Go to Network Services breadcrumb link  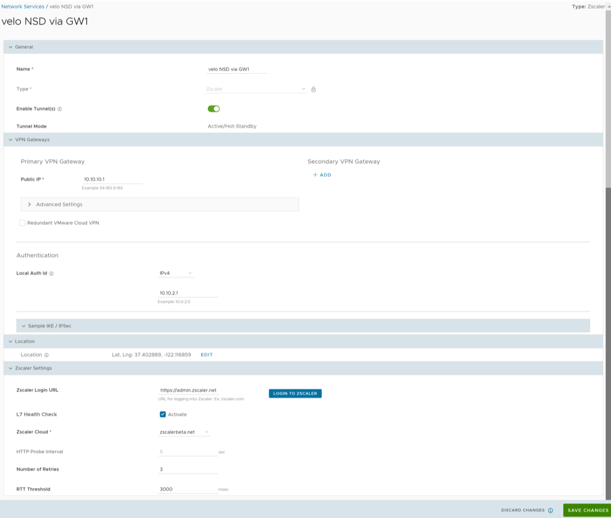pyautogui.click(x=23, y=6)
